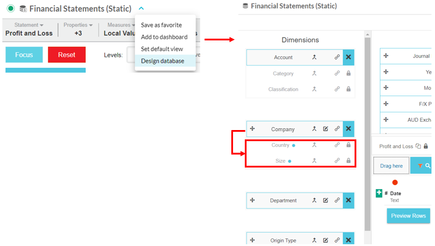
Task: Click the lock icon on Country row
Action: [x=349, y=145]
